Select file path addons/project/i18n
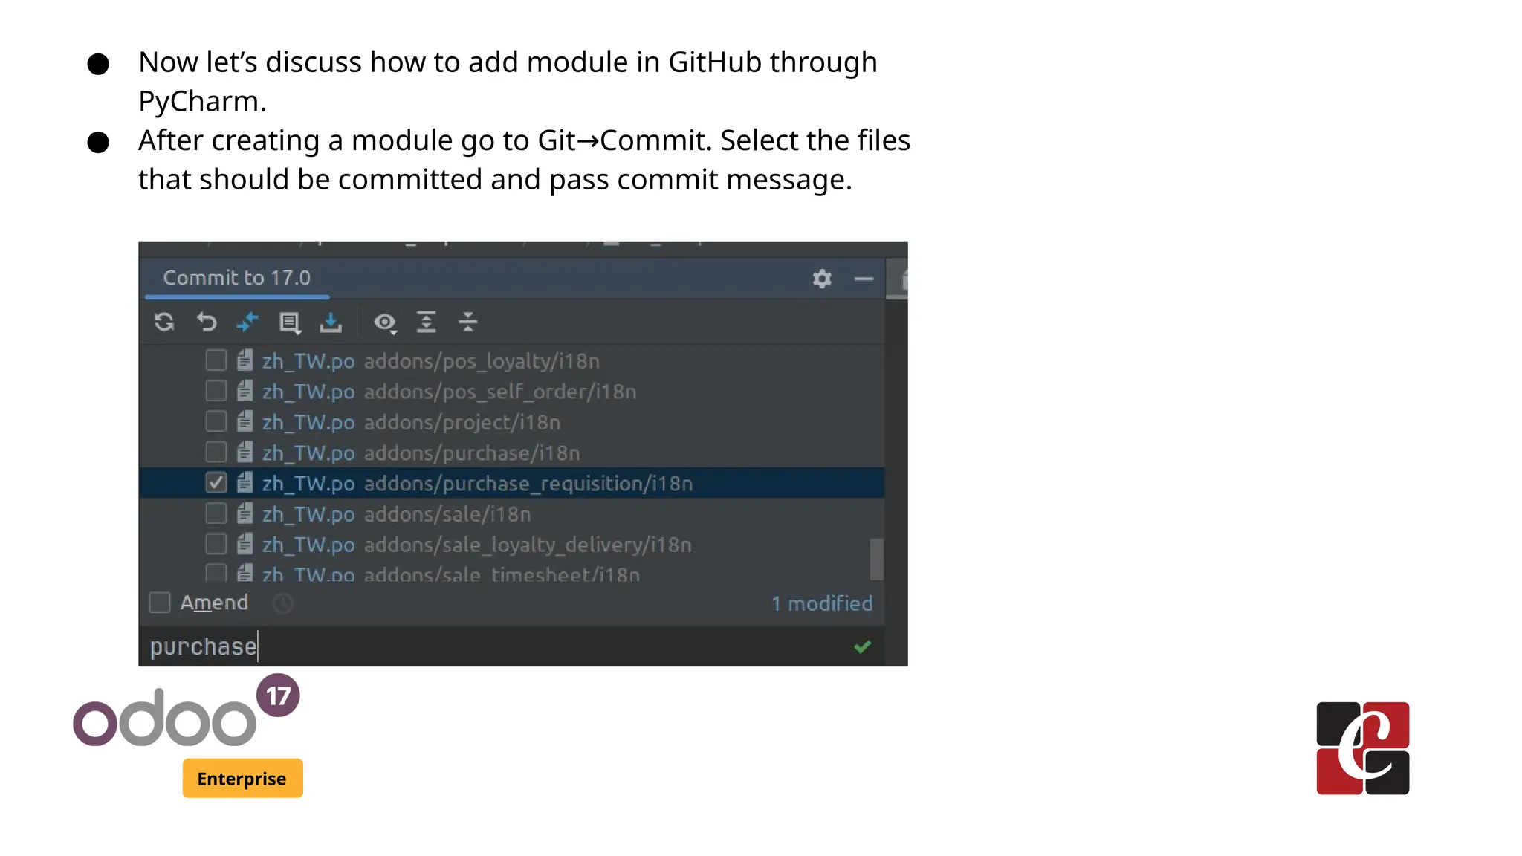This screenshot has height=856, width=1522. click(462, 422)
